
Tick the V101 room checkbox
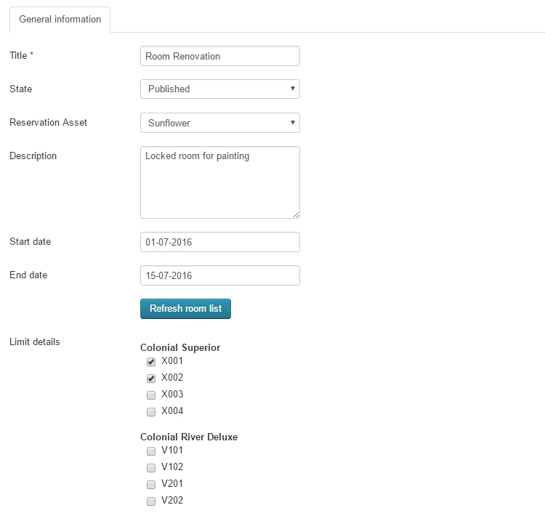pos(151,451)
